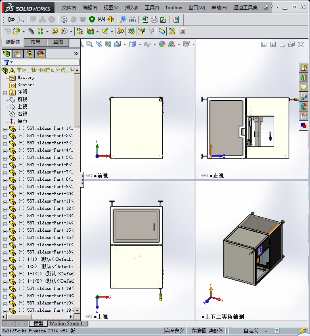Screen dimensions: 310x336
Task: Open the AssemblyXpert warning icon
Action: pos(172,31)
